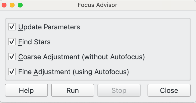Click blank margin above the options frame

98,14
